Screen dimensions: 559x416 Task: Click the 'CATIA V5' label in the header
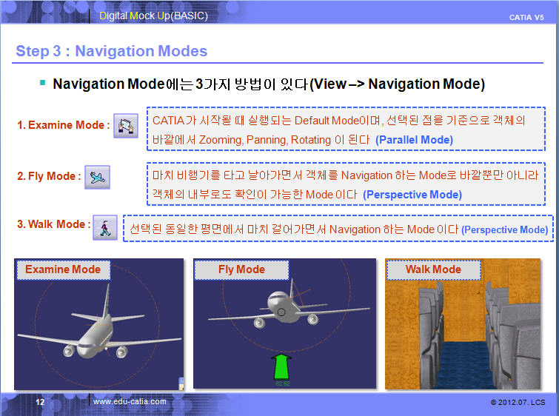[526, 16]
